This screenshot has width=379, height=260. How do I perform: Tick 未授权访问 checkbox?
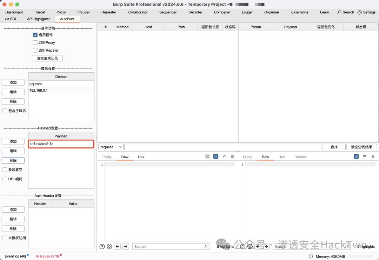point(5,238)
